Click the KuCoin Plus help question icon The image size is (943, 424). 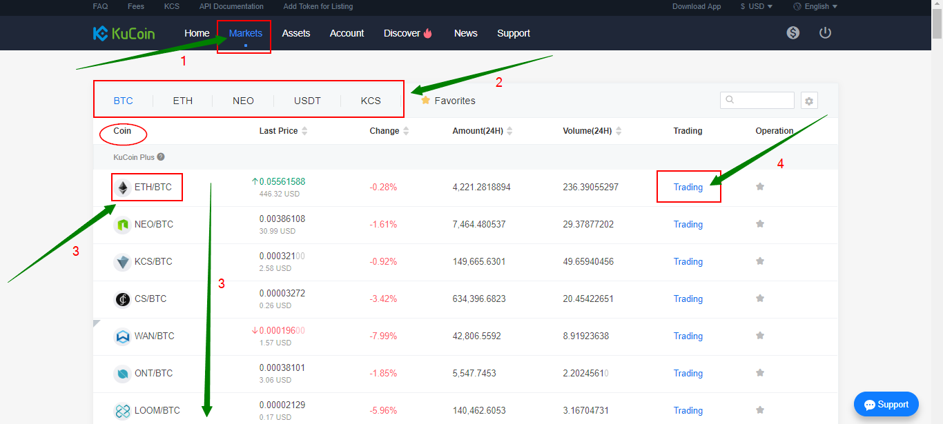coord(161,157)
